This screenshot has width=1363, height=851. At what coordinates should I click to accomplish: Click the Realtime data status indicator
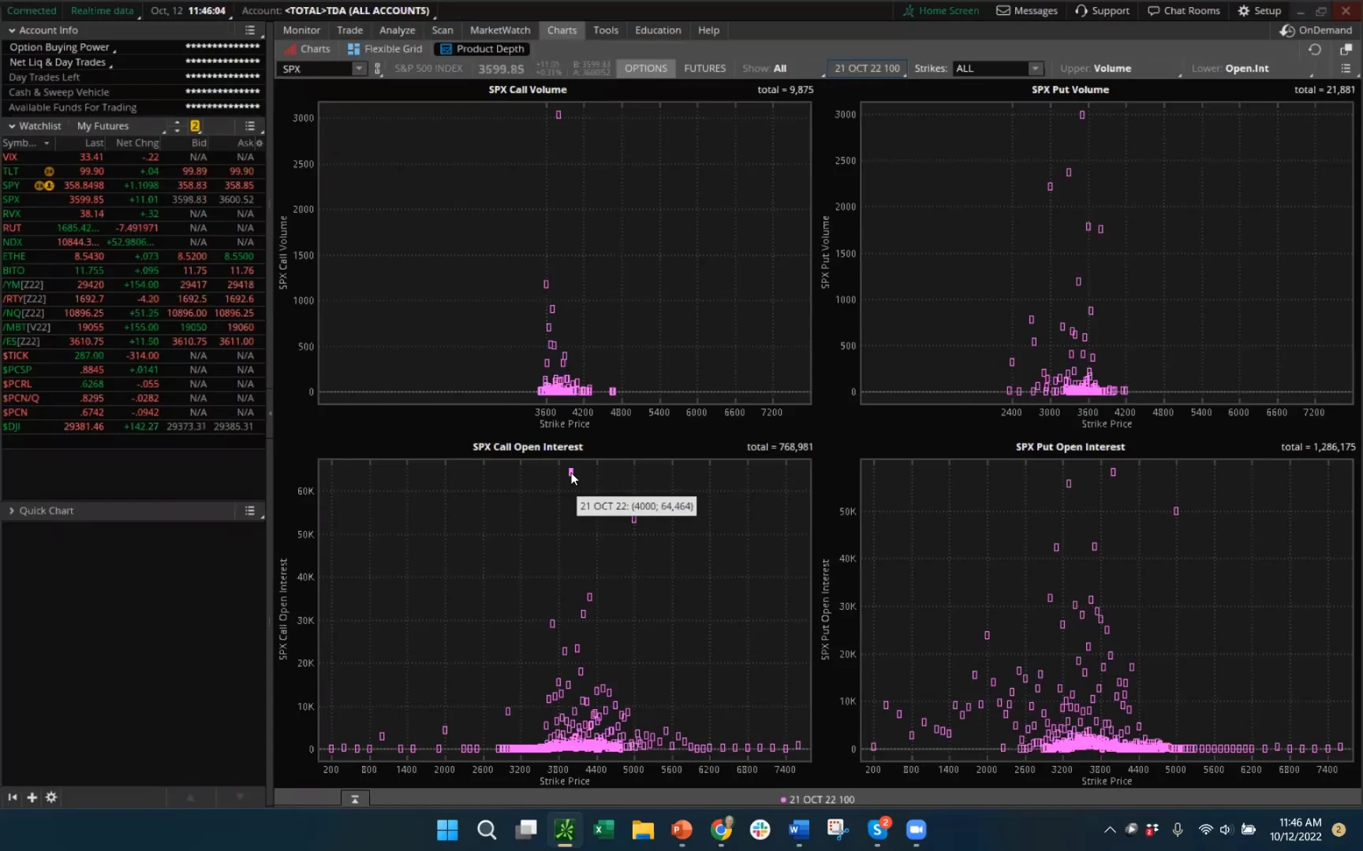[x=102, y=10]
